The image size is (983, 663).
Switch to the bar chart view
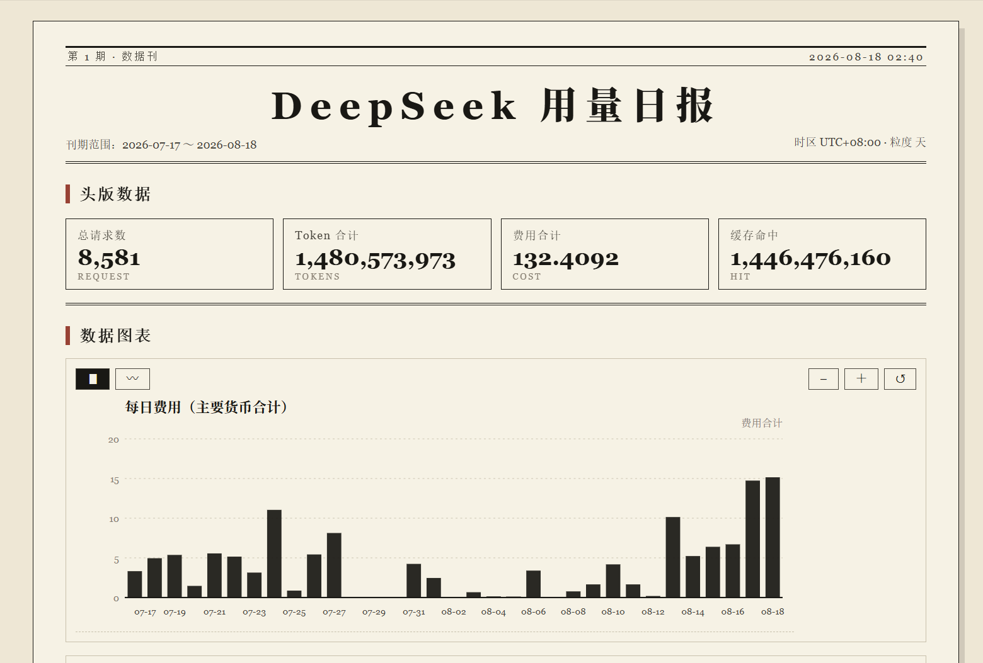click(93, 379)
